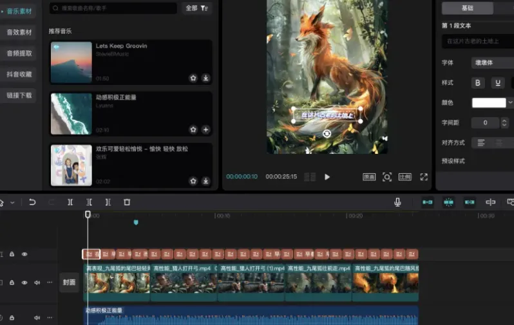Open the 全部 filter dropdown
514x325 pixels.
pos(197,8)
